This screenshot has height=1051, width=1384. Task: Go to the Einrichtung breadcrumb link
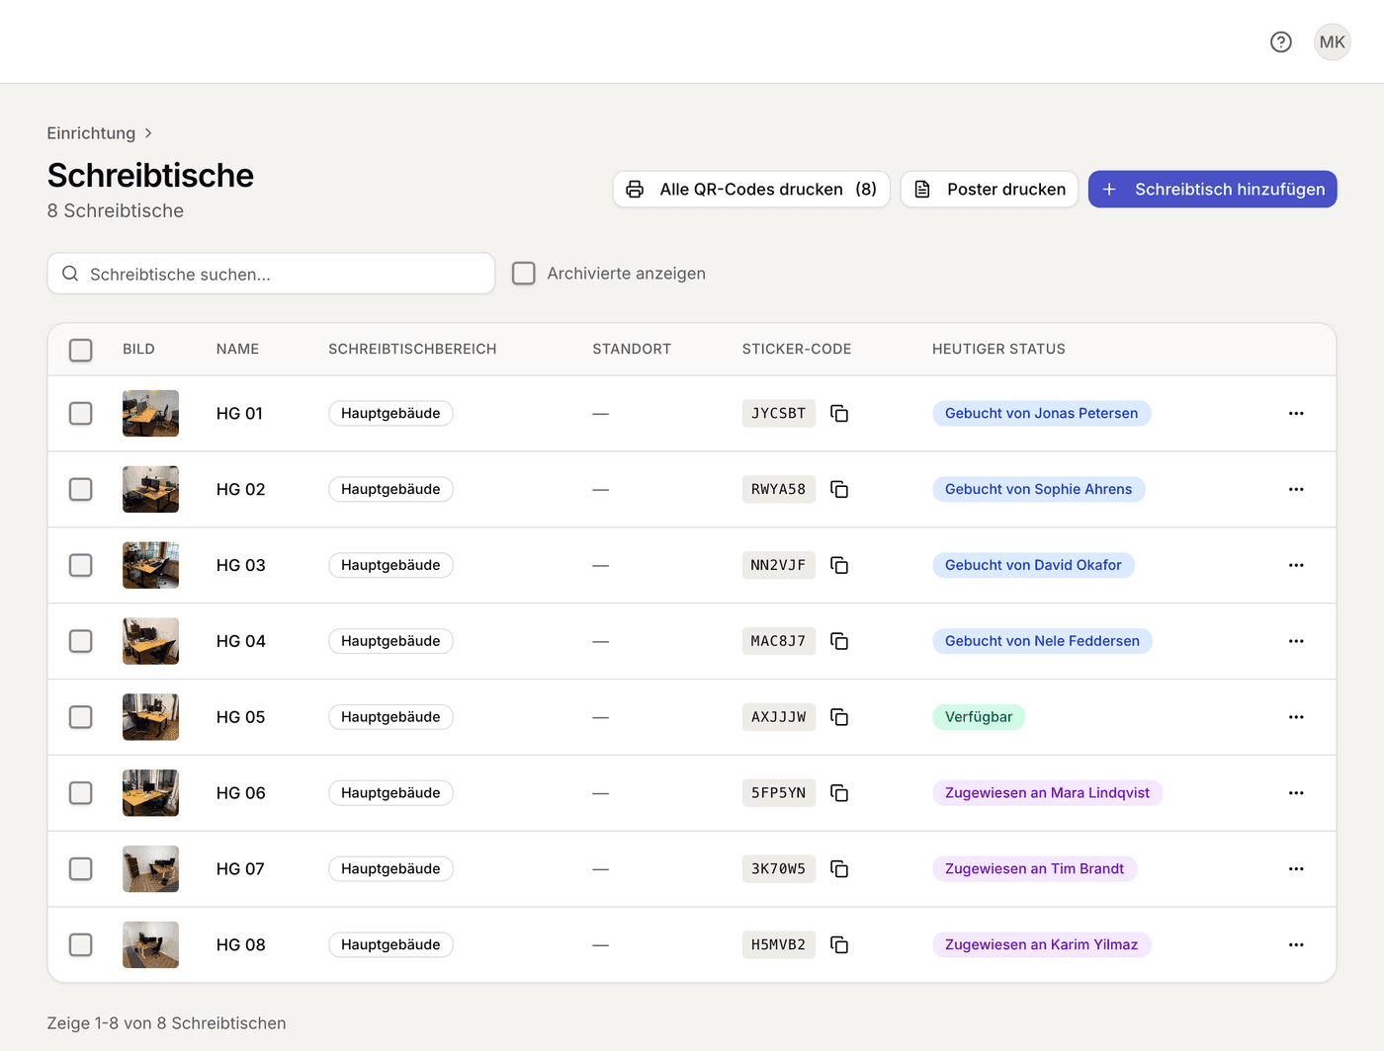[91, 133]
